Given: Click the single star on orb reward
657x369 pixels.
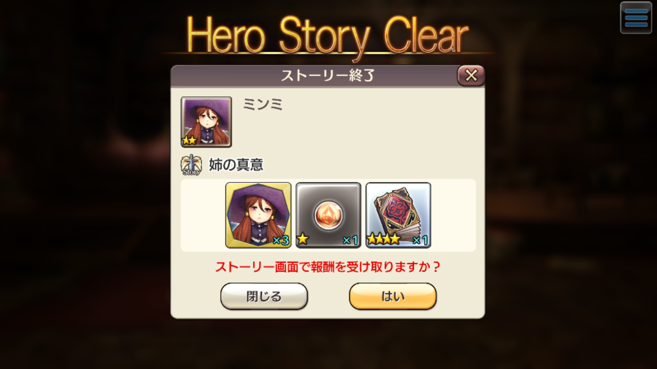Looking at the screenshot, I should coord(303,240).
